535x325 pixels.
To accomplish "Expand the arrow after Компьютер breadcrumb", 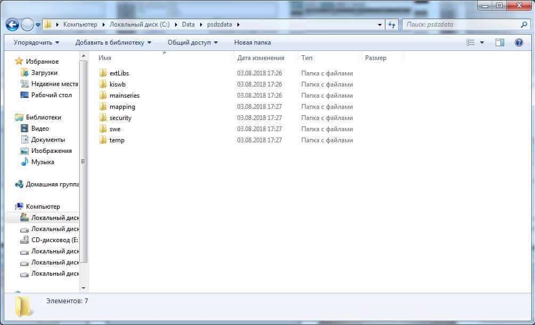I will tap(103, 24).
